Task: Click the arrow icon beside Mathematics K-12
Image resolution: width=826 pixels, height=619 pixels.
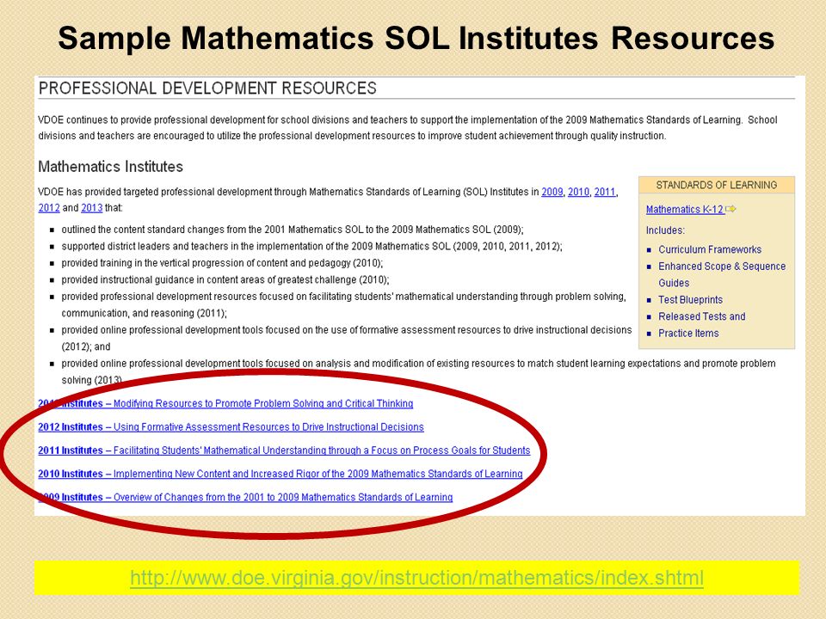Action: pos(730,209)
